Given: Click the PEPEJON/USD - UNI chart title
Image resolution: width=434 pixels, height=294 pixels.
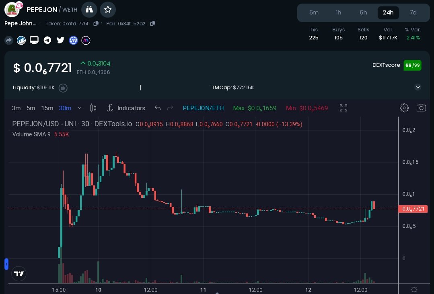Looking at the screenshot, I should point(44,124).
